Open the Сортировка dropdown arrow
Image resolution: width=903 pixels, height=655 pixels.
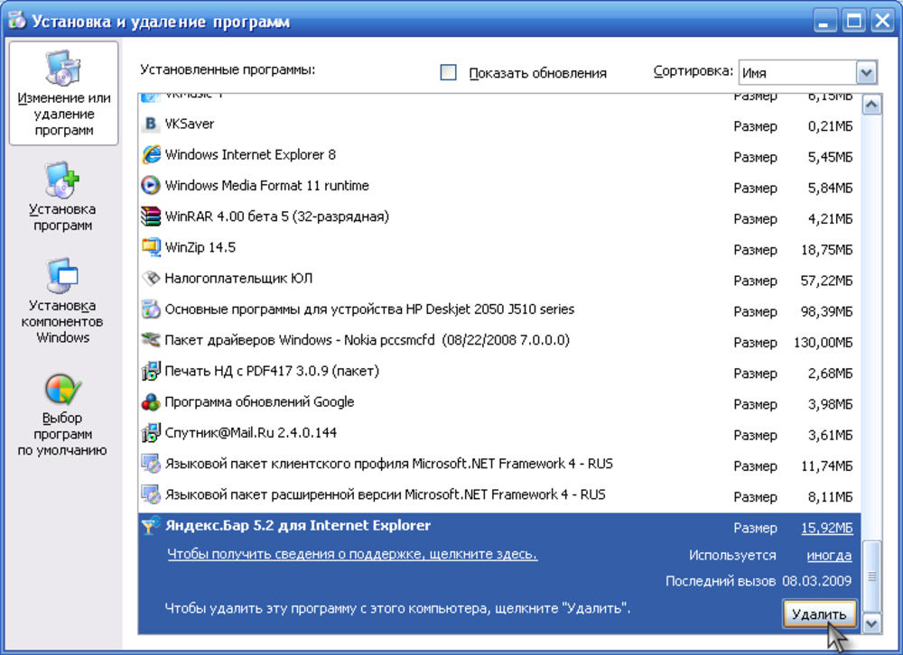tap(866, 72)
